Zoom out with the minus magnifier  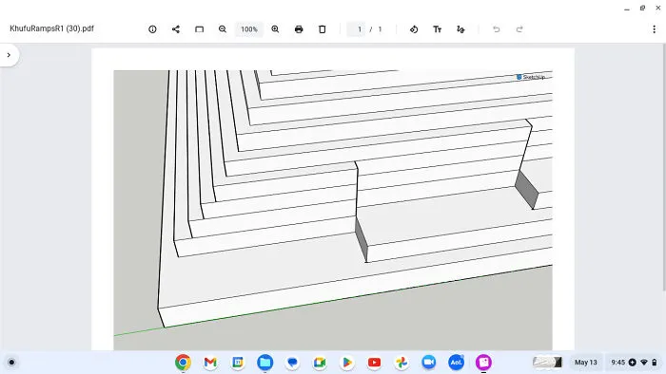coord(223,29)
